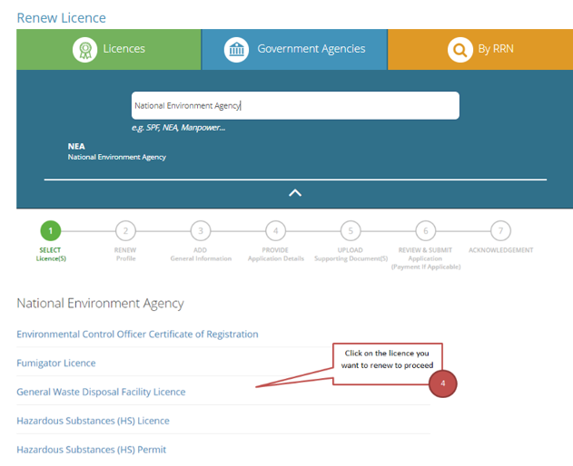Select General Waste Disposal Facility Licence
Viewport: 573px width, 466px height.
(x=101, y=392)
